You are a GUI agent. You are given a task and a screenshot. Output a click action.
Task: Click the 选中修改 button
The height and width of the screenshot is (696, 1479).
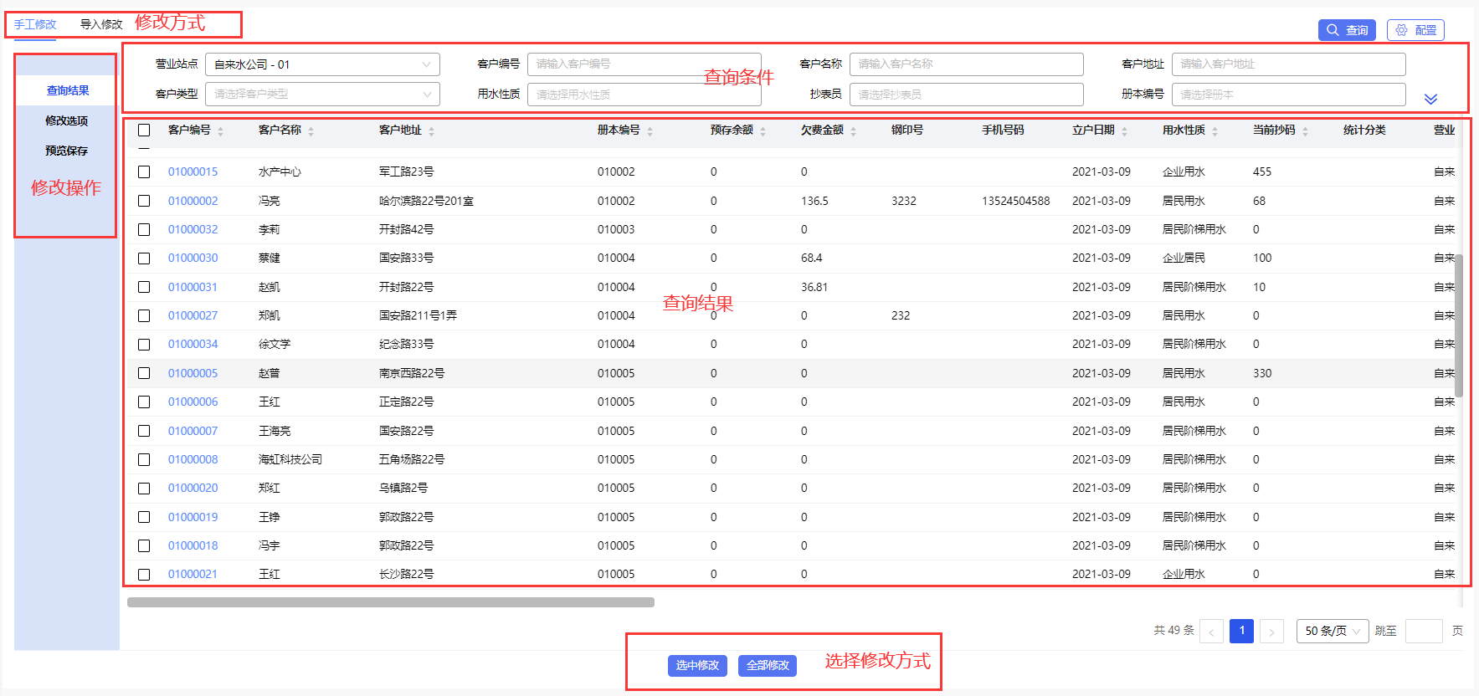click(697, 665)
